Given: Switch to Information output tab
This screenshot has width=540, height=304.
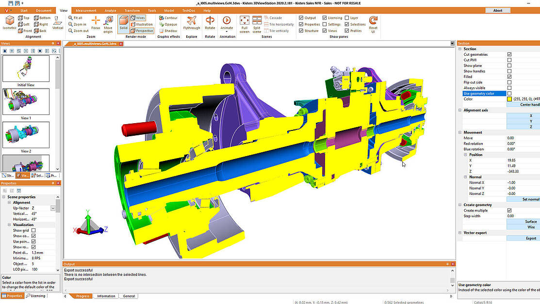Looking at the screenshot, I should 106,296.
